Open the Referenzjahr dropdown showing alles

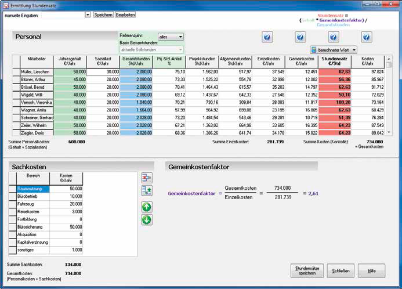tap(171, 37)
